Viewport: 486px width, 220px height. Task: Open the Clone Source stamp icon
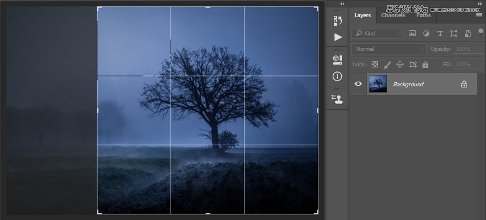337,99
